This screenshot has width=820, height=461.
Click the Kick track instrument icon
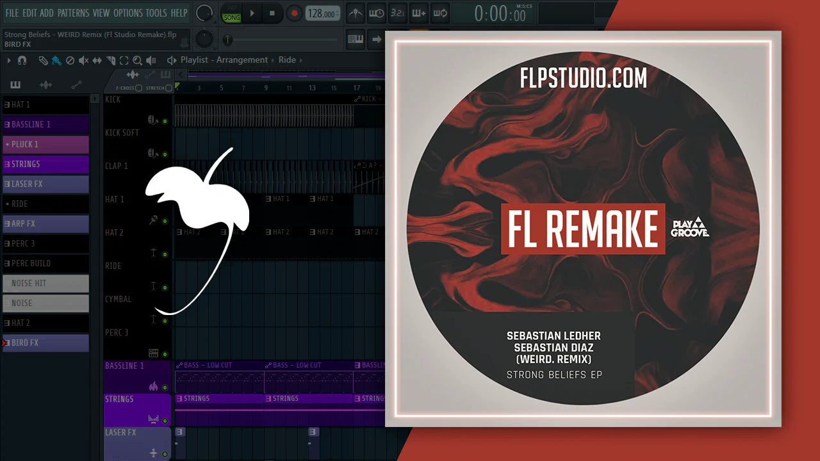point(153,120)
